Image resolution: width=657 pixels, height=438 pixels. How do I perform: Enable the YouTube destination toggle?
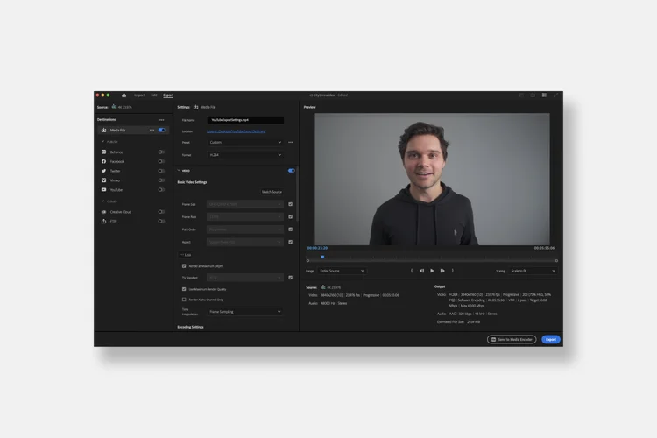pos(161,190)
